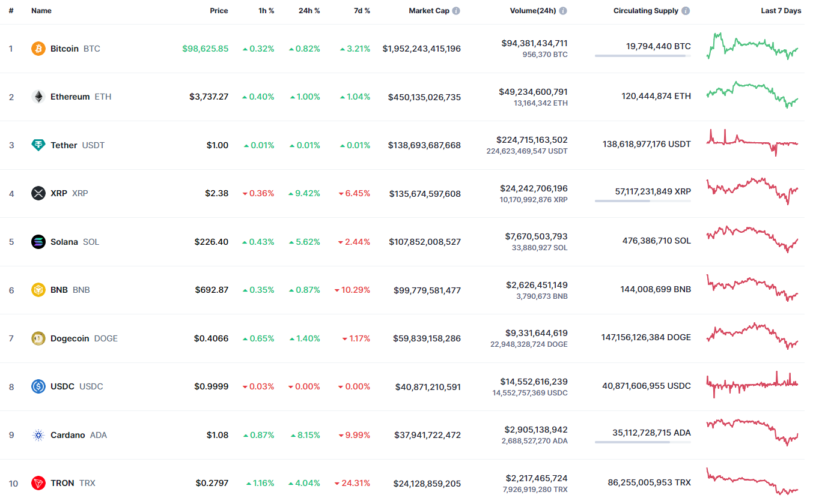Click the Market Cap info icon

coord(457,11)
